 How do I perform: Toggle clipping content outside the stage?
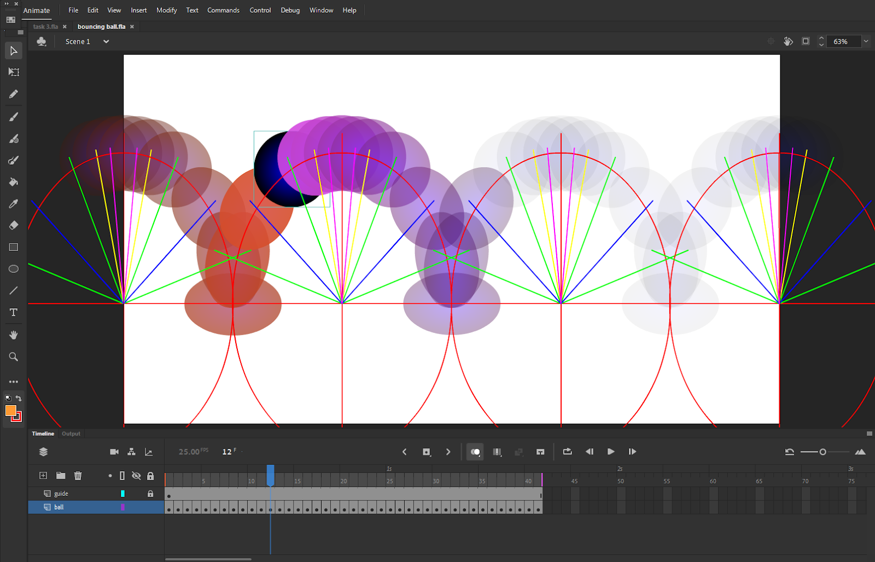[x=806, y=42]
